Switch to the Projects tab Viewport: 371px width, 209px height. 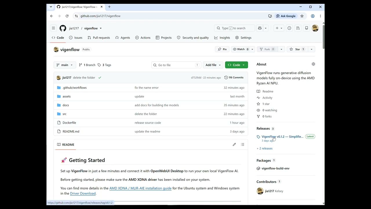(x=163, y=38)
